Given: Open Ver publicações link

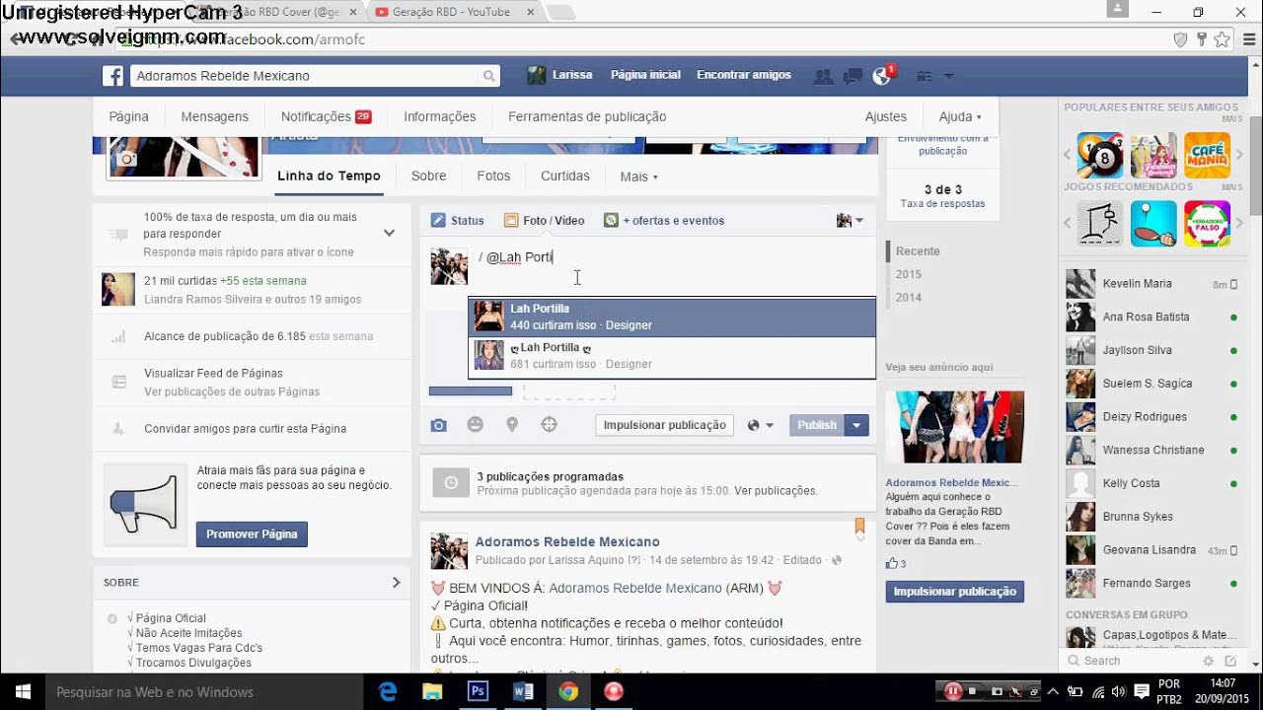Looking at the screenshot, I should 775,490.
